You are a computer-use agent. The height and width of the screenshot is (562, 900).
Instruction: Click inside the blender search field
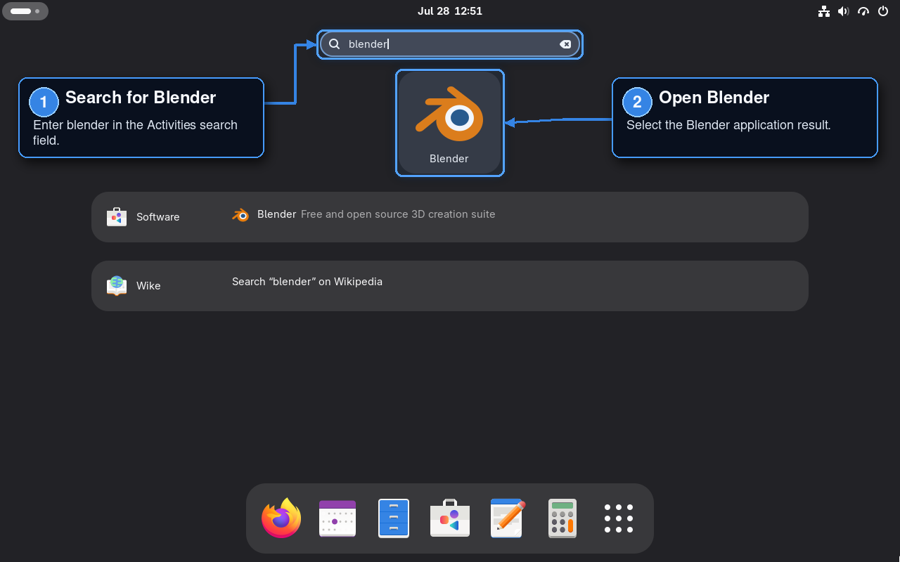tap(450, 44)
